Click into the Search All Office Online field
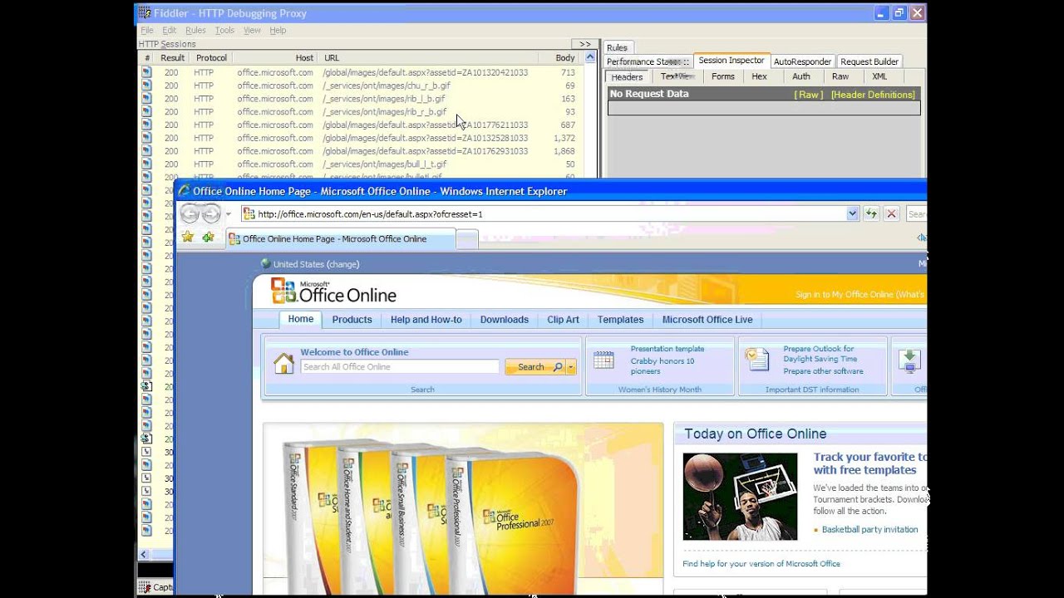This screenshot has height=598, width=1064. coord(400,367)
